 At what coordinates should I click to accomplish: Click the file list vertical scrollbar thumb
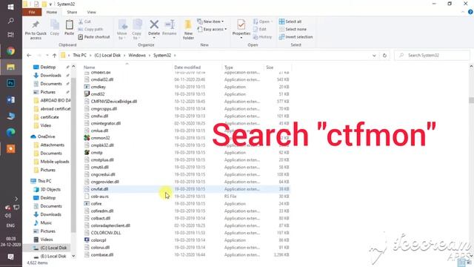pyautogui.click(x=471, y=100)
